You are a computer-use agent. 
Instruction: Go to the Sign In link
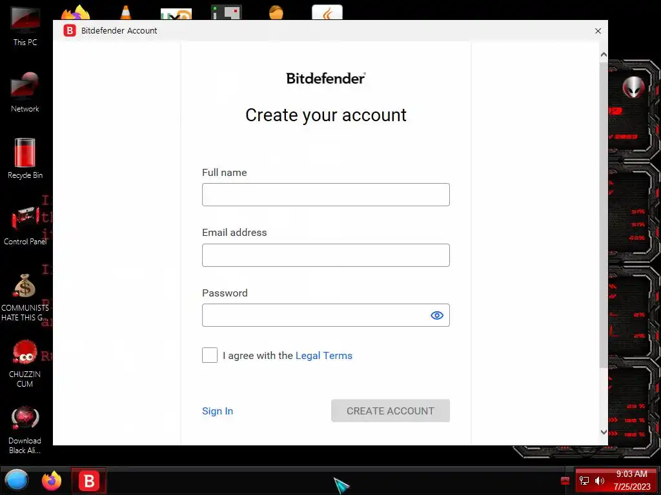[x=218, y=411]
